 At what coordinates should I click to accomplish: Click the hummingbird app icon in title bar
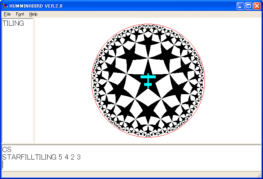(x=5, y=6)
